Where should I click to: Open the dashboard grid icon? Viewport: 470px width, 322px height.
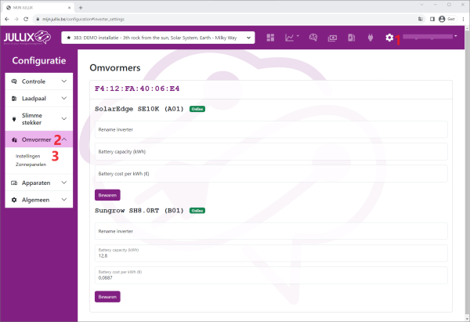click(x=271, y=38)
